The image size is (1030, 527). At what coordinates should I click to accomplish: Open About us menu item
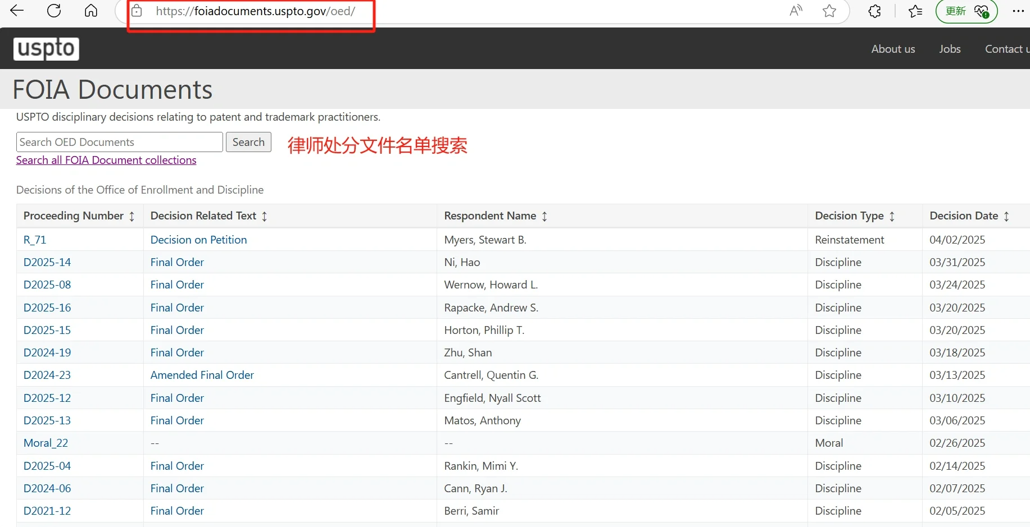click(893, 49)
